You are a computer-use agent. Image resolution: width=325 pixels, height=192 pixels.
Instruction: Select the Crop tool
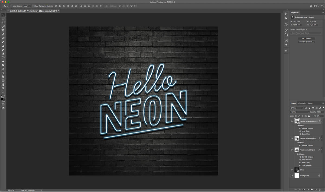(3, 30)
